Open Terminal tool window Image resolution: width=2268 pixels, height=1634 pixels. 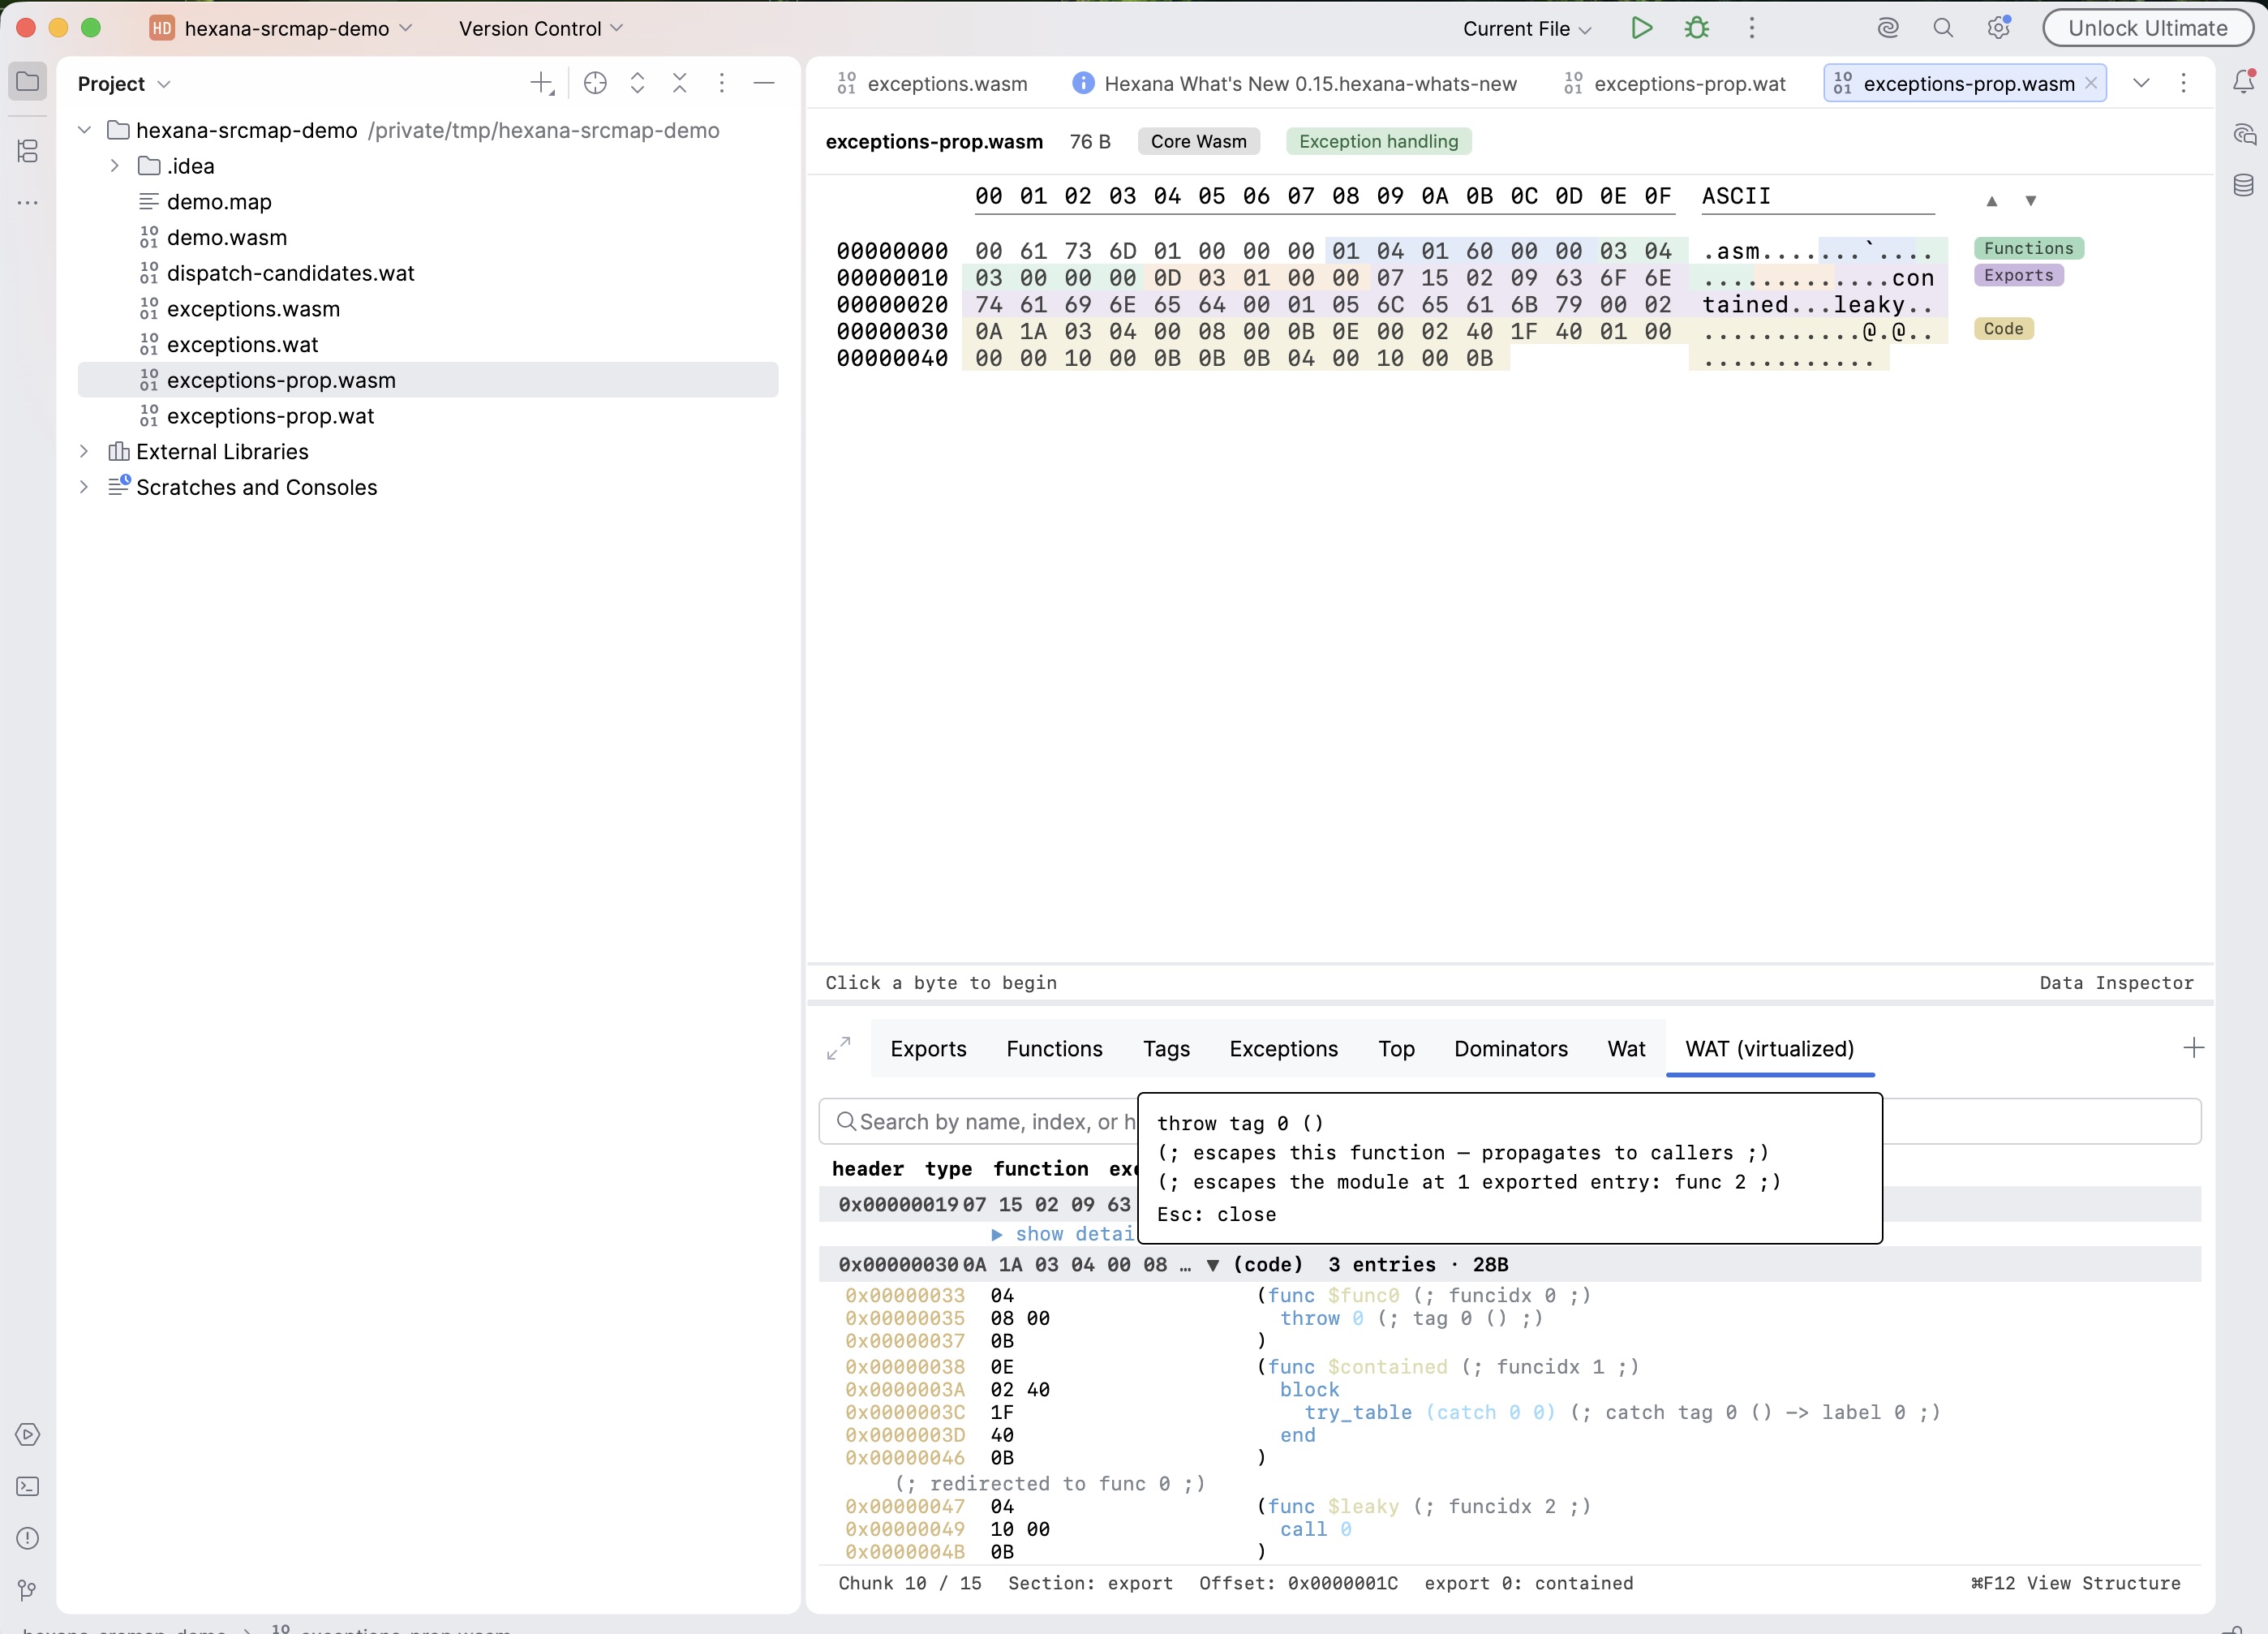28,1486
